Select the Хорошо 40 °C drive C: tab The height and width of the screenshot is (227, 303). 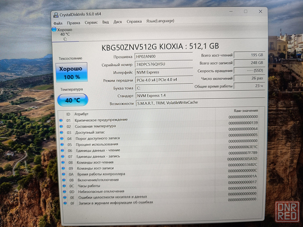(65, 35)
